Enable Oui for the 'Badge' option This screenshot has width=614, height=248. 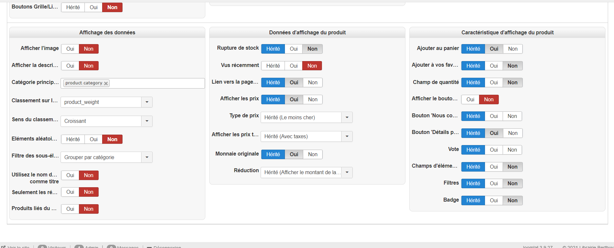[x=494, y=201]
